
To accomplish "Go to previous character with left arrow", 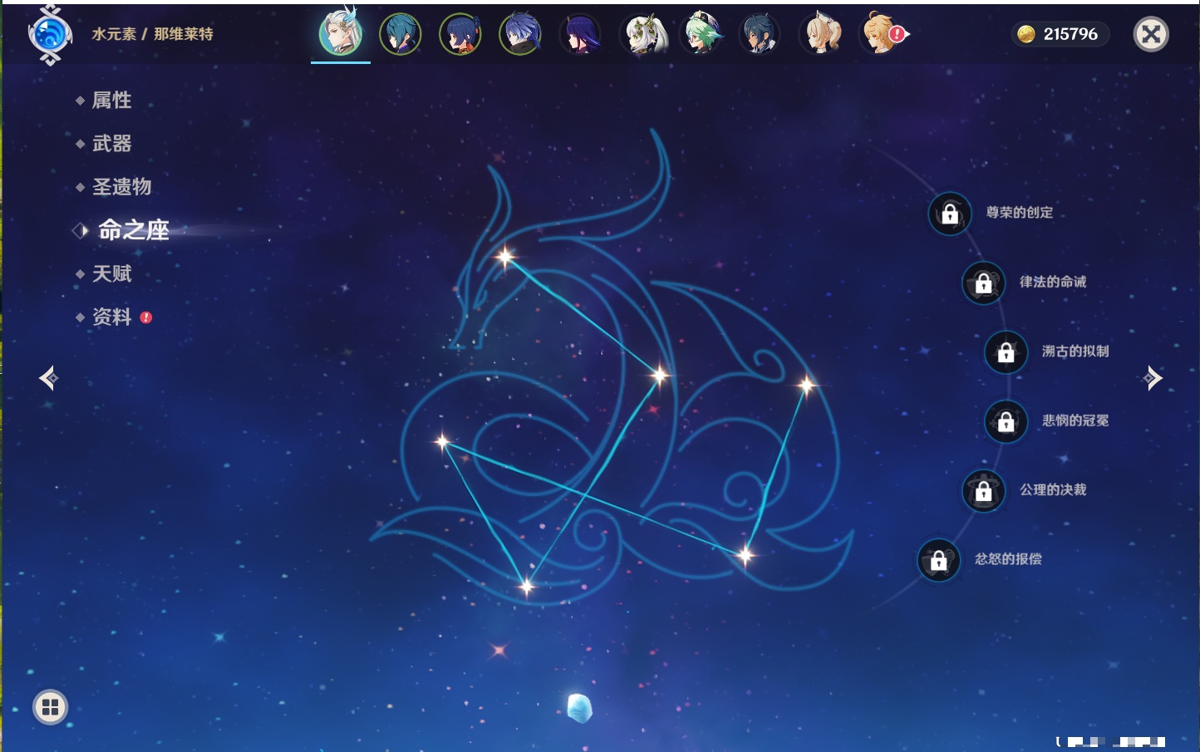I will [x=48, y=378].
